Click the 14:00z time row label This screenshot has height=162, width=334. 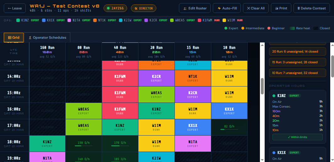[x=14, y=78]
